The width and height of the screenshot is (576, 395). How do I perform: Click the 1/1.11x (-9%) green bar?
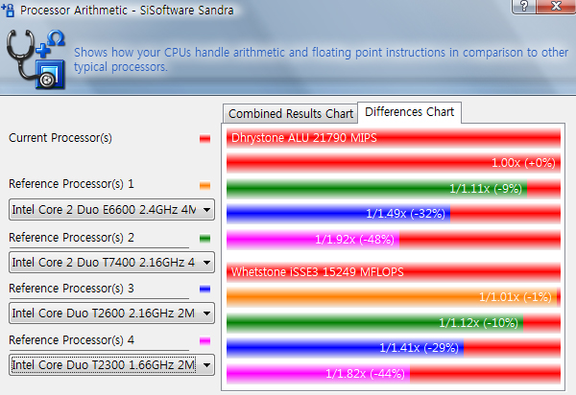377,189
